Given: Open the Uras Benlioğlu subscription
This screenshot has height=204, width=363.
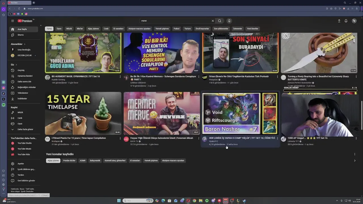Looking at the screenshot, I should [23, 50].
